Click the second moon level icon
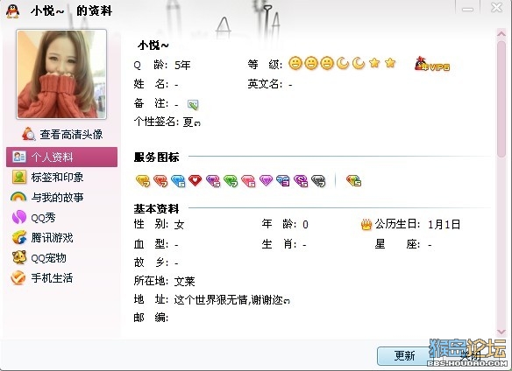Viewport: 512px width, 371px height. click(x=359, y=63)
